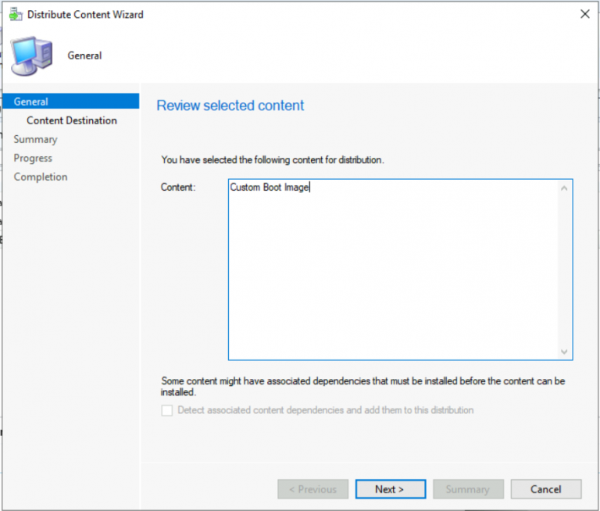Go to the Summary step in sidebar
The height and width of the screenshot is (511, 600).
[x=36, y=139]
